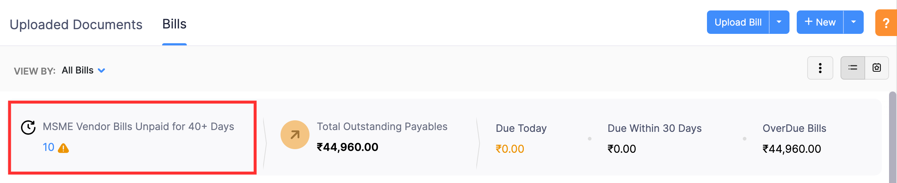Expand the Upload Bill dropdown arrow
897x183 pixels.
tap(779, 22)
